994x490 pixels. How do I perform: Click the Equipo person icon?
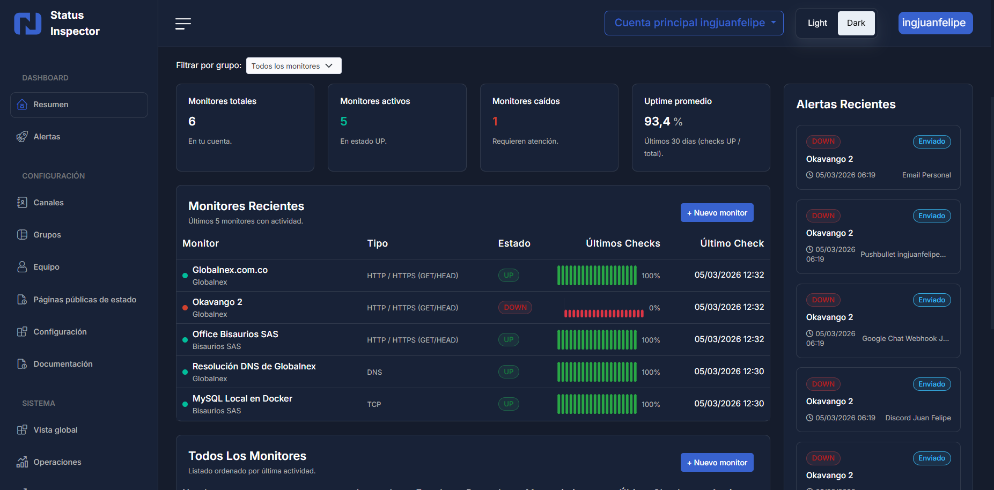[x=22, y=267]
